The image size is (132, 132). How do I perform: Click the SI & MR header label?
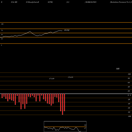point(14,2)
